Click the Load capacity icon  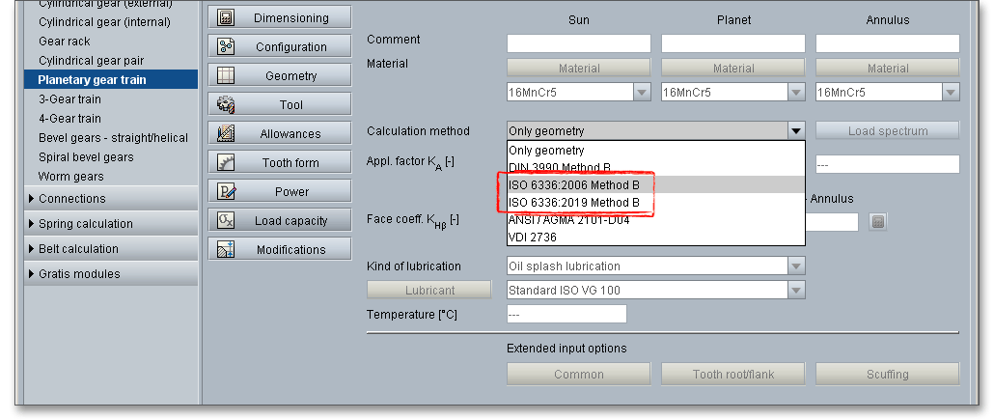pos(227,220)
